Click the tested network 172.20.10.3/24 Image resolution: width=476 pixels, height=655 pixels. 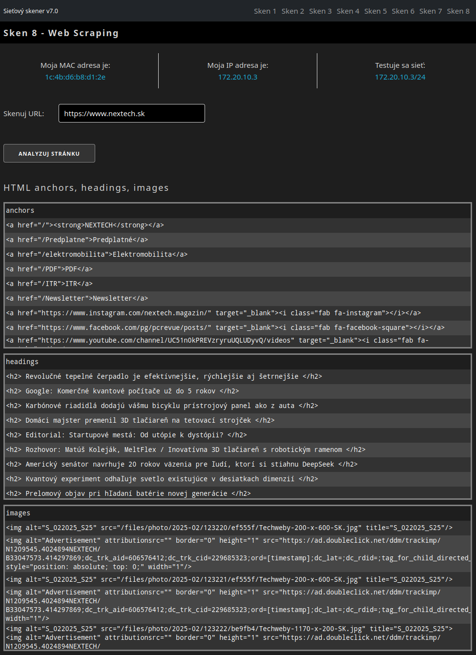pyautogui.click(x=400, y=77)
